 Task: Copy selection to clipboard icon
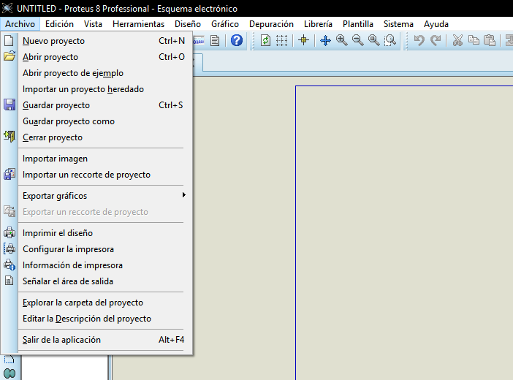click(474, 40)
